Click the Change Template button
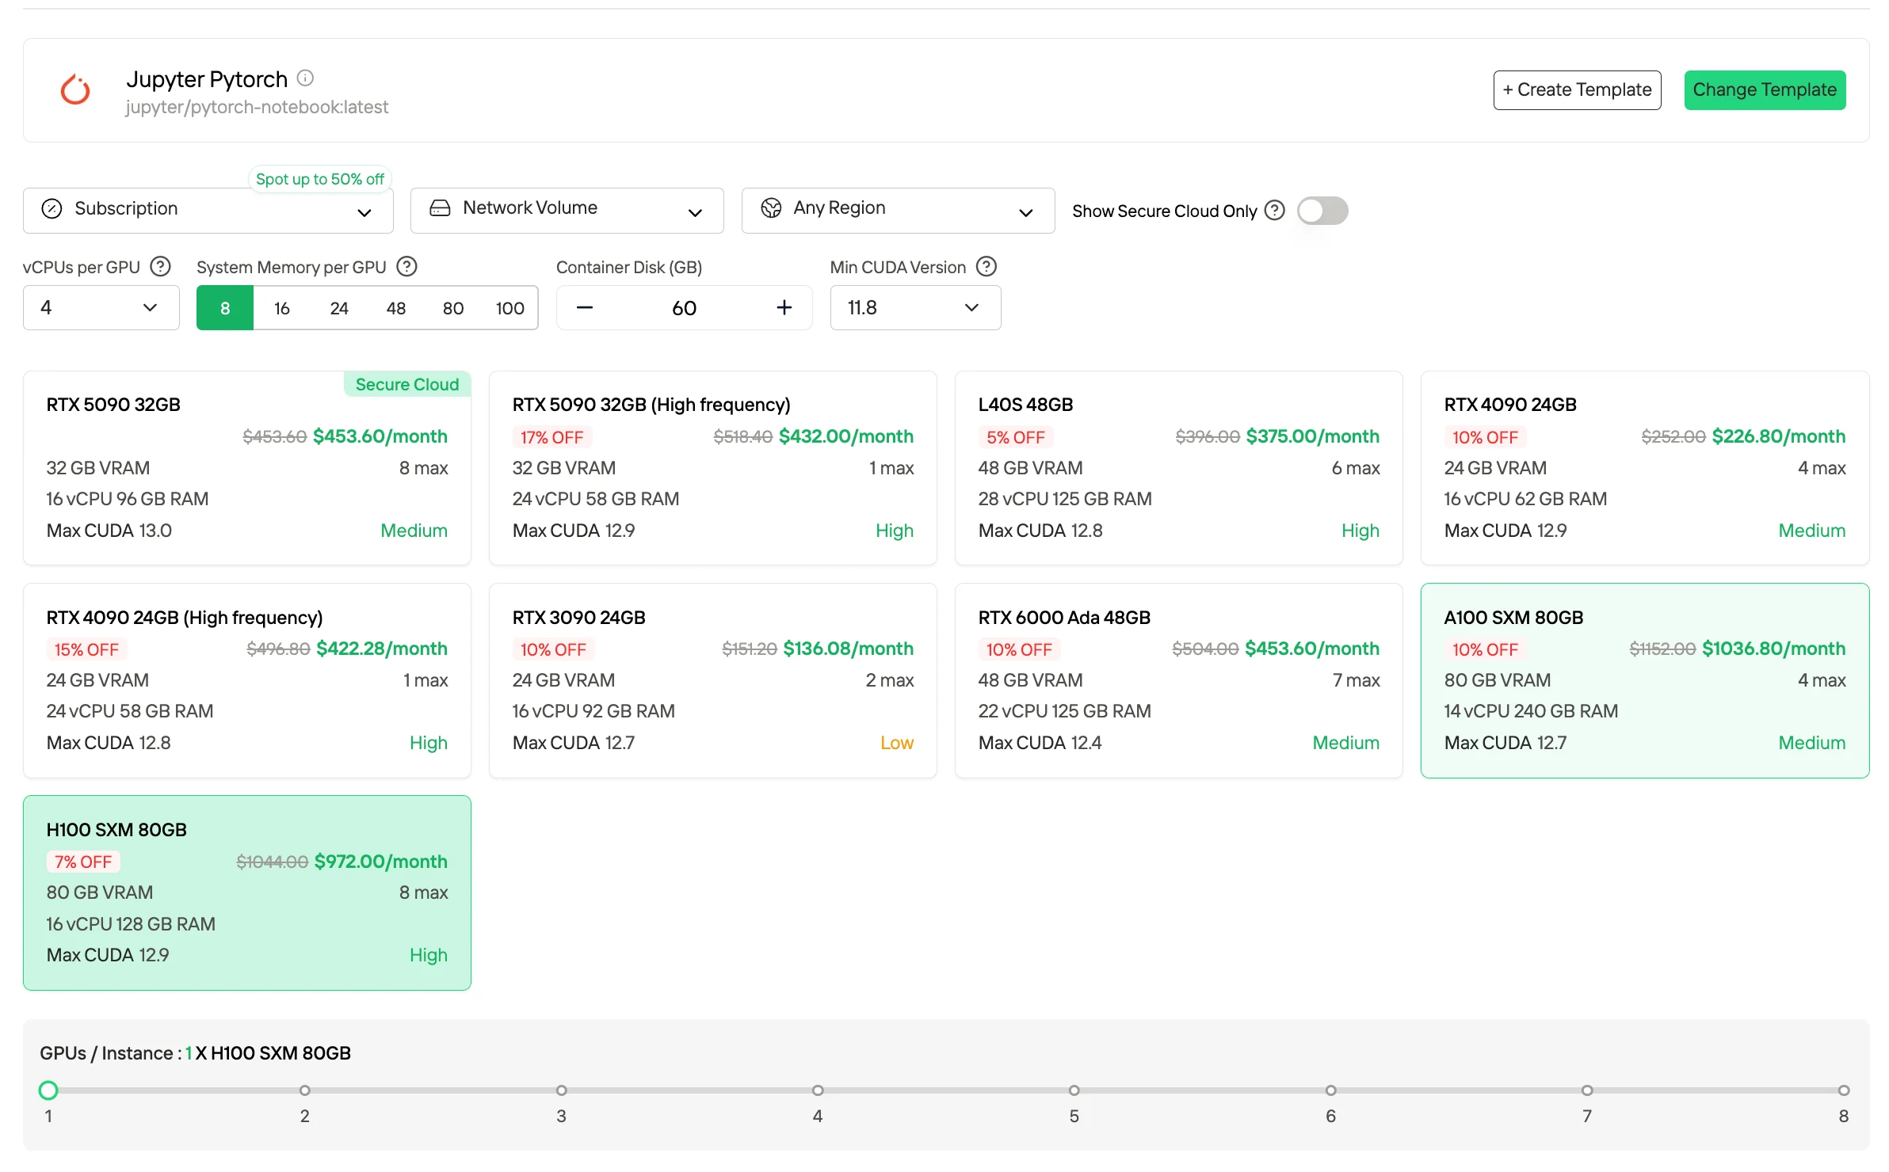1889x1172 pixels. (x=1765, y=90)
